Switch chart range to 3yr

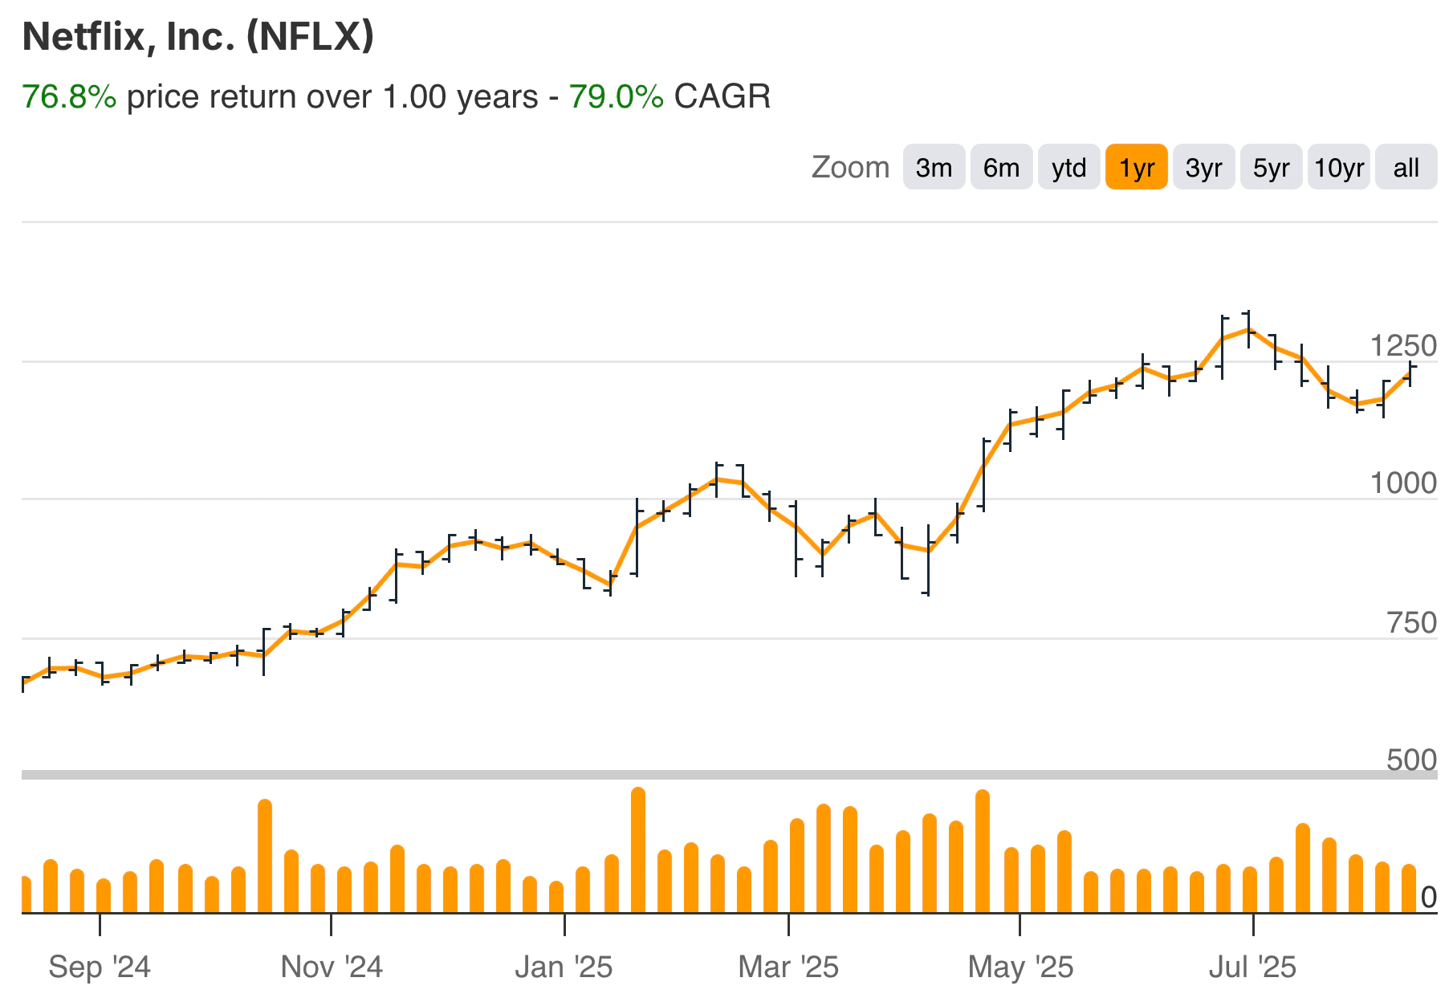point(1203,167)
